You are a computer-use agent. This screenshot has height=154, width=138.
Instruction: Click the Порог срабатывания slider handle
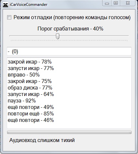pyautogui.click(x=58, y=36)
